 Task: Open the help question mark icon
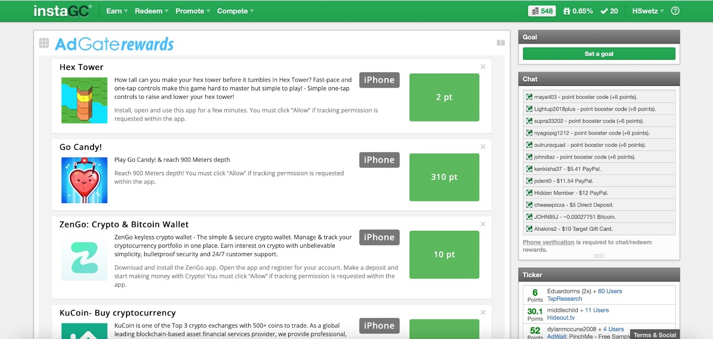coord(675,11)
